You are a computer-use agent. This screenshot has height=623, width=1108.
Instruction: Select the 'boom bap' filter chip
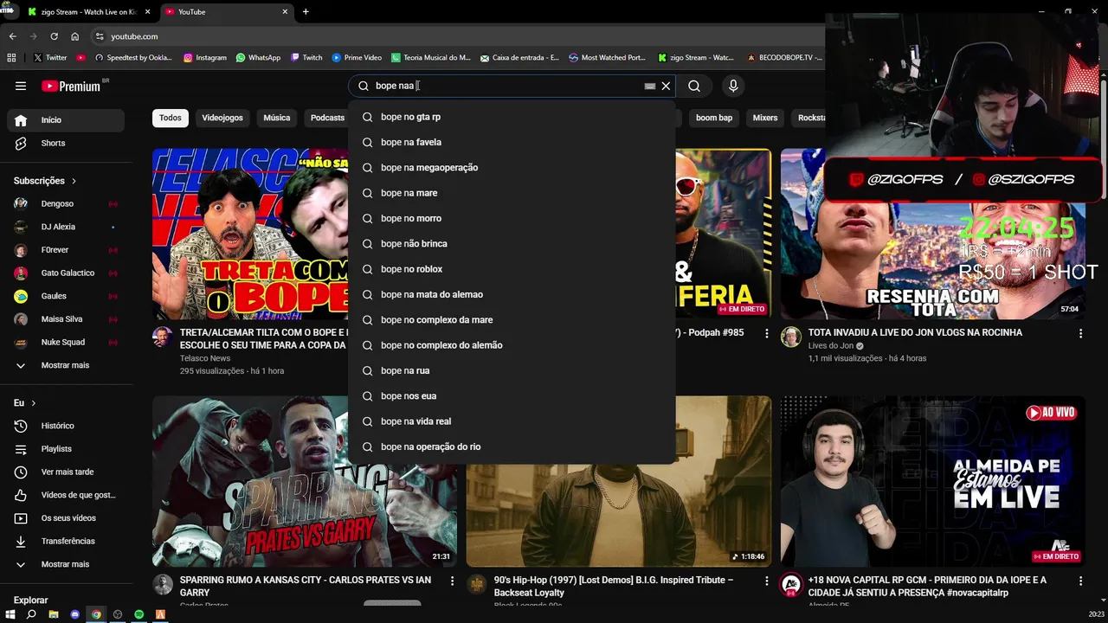click(714, 118)
